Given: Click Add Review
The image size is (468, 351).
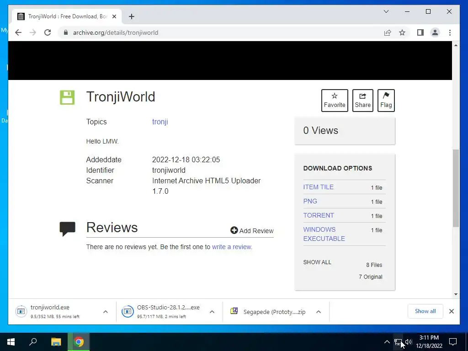Looking at the screenshot, I should (252, 230).
